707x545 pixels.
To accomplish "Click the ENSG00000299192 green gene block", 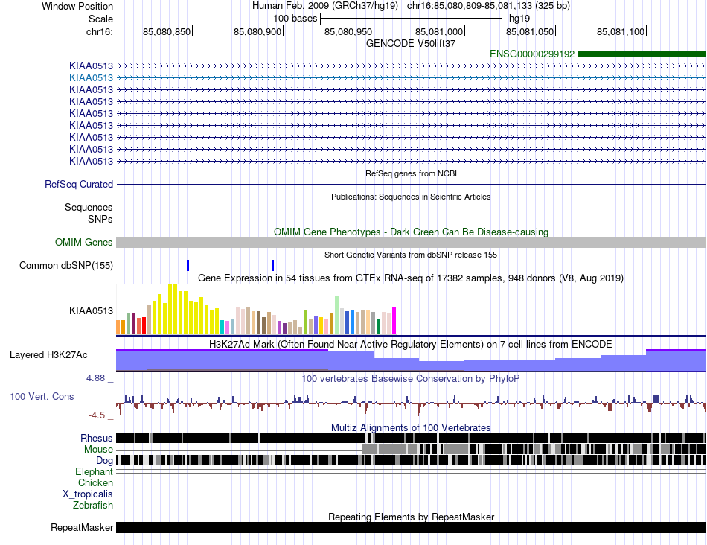I will (x=642, y=54).
